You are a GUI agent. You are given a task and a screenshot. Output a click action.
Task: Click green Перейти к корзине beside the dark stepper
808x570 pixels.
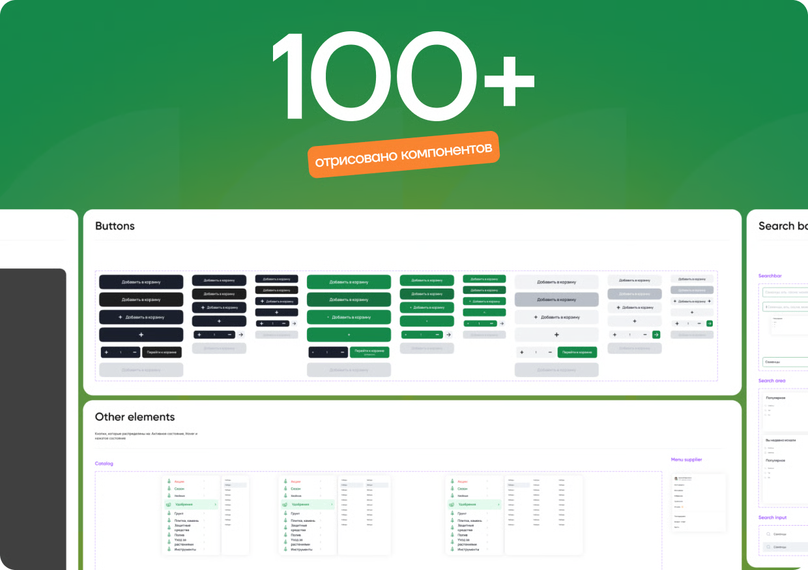[x=369, y=352]
